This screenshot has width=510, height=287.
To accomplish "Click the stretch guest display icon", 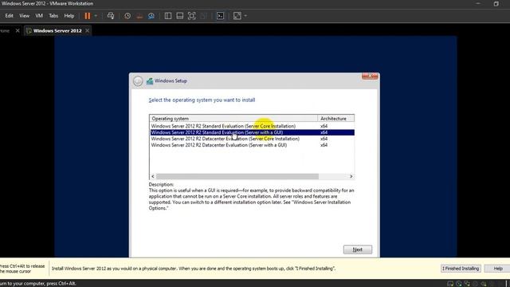I will click(237, 16).
